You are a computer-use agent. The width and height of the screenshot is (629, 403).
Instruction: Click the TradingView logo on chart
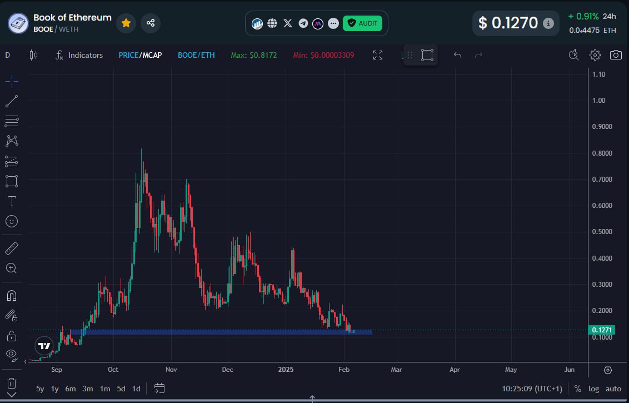(x=44, y=346)
